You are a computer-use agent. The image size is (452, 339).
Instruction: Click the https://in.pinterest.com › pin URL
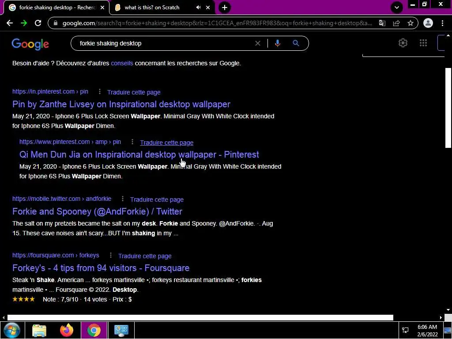point(50,92)
